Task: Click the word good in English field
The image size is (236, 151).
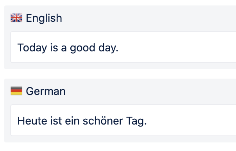Action: 82,48
